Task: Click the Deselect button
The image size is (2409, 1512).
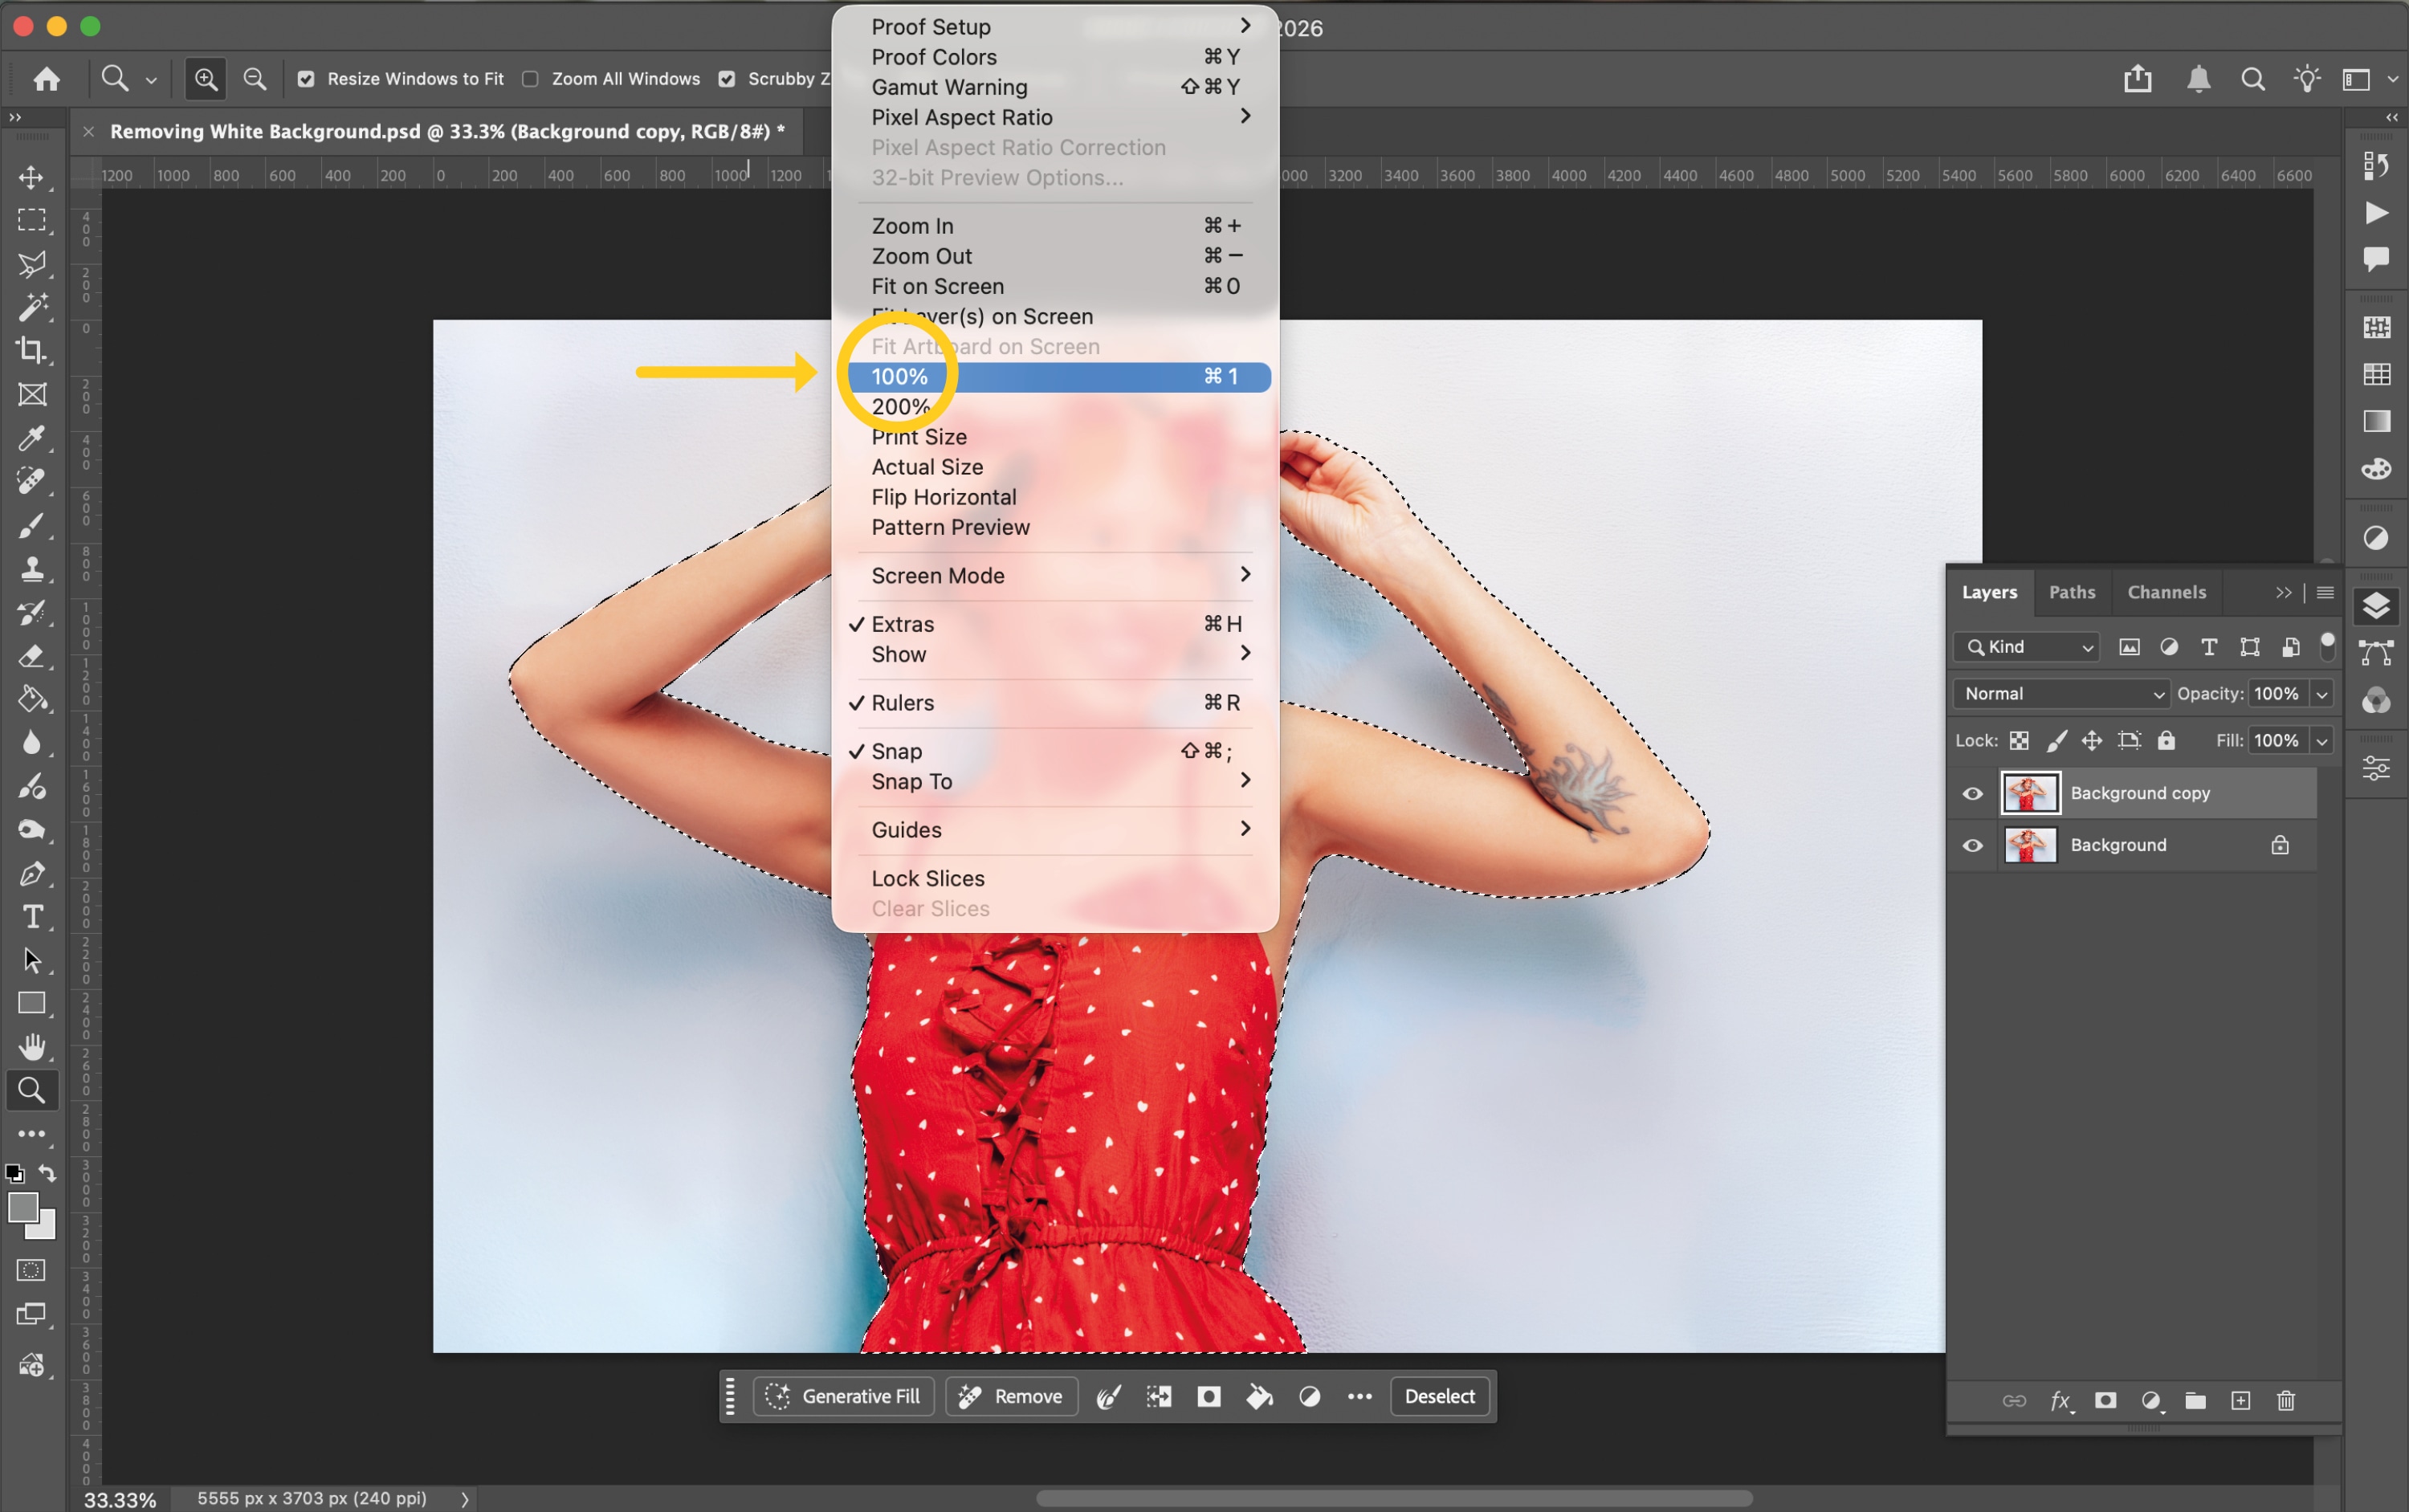Action: pos(1439,1397)
